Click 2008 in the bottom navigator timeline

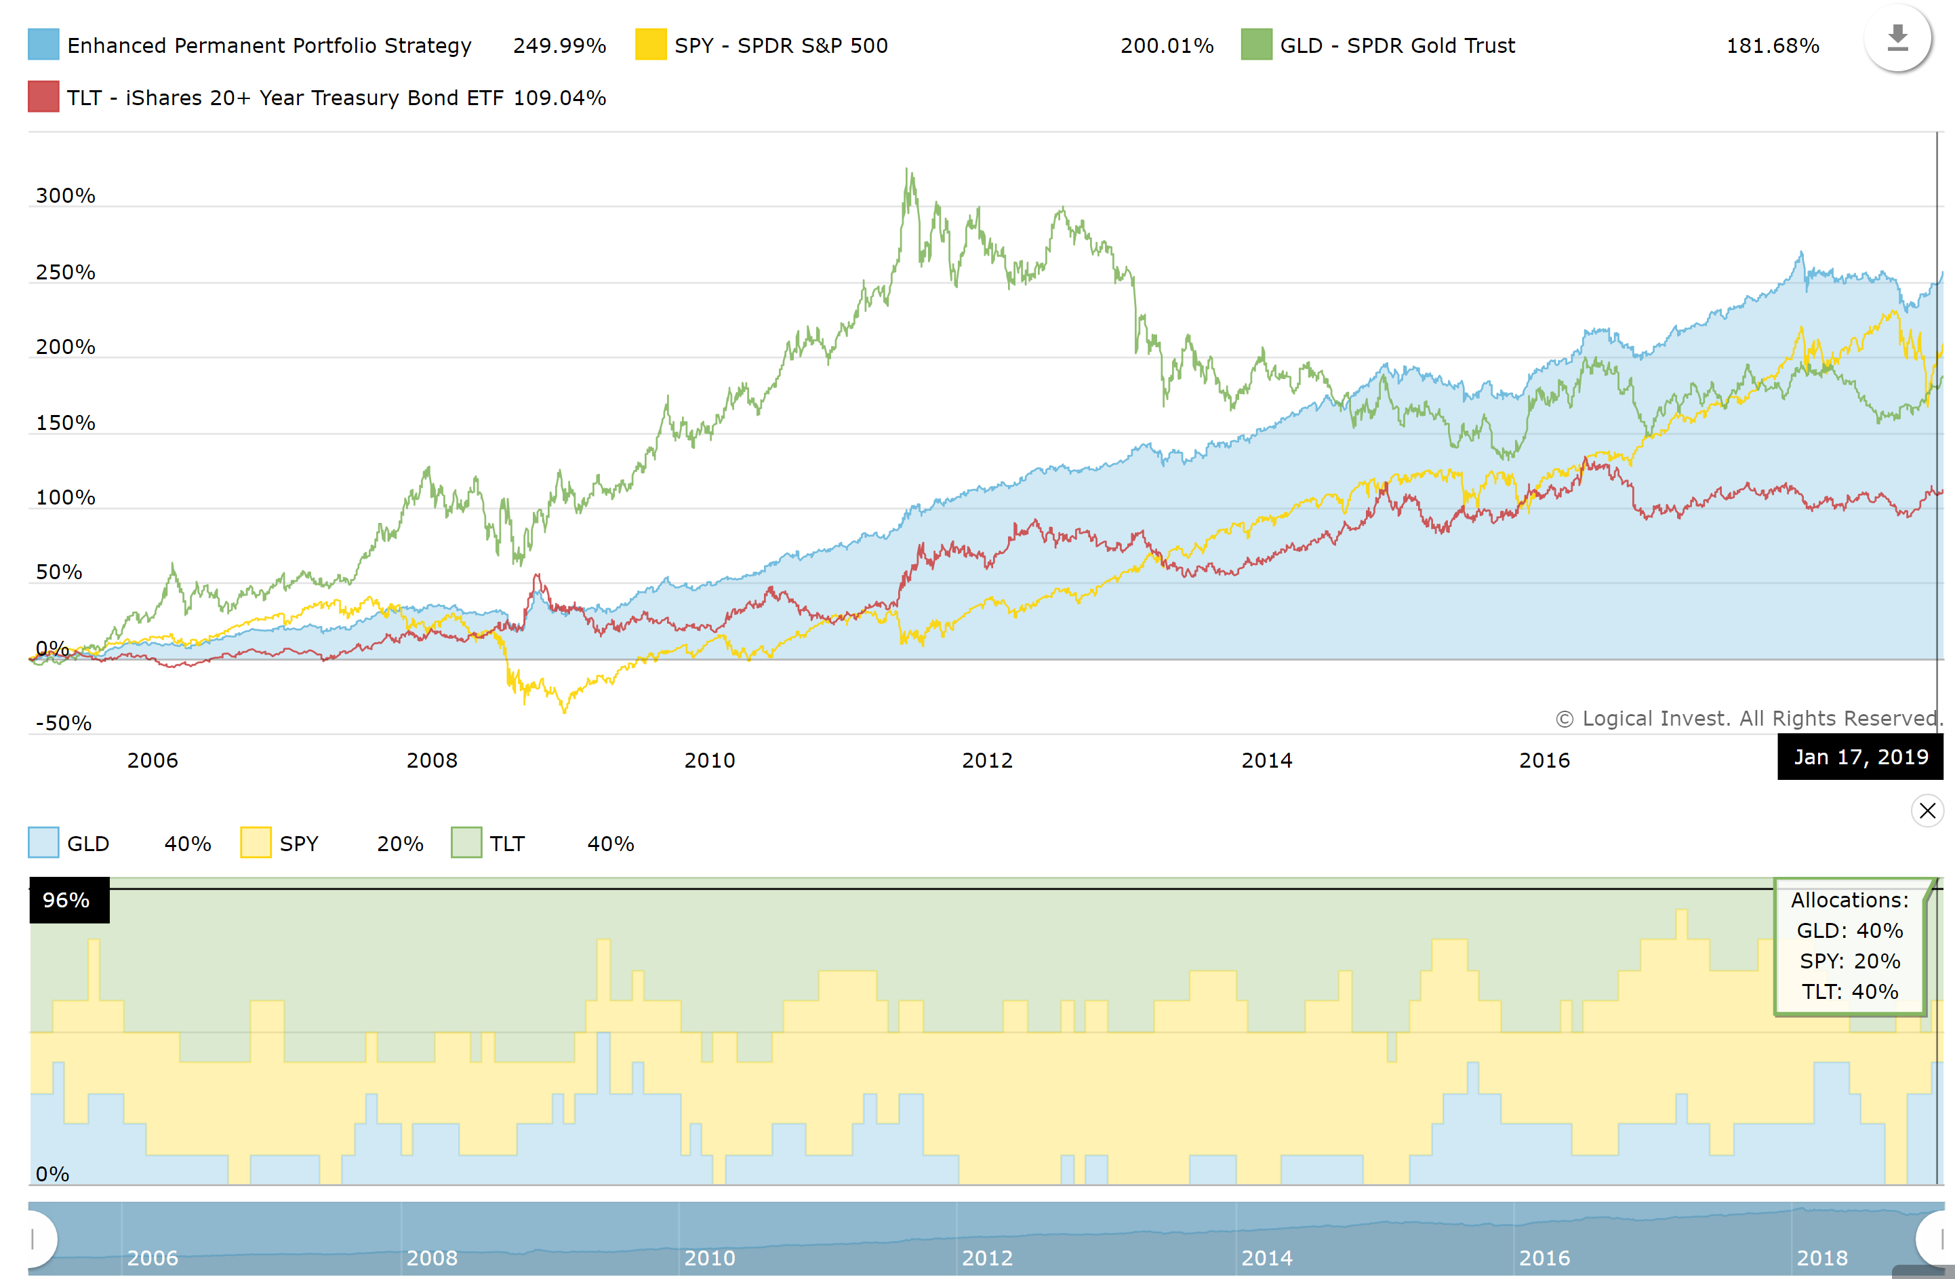tap(432, 1257)
